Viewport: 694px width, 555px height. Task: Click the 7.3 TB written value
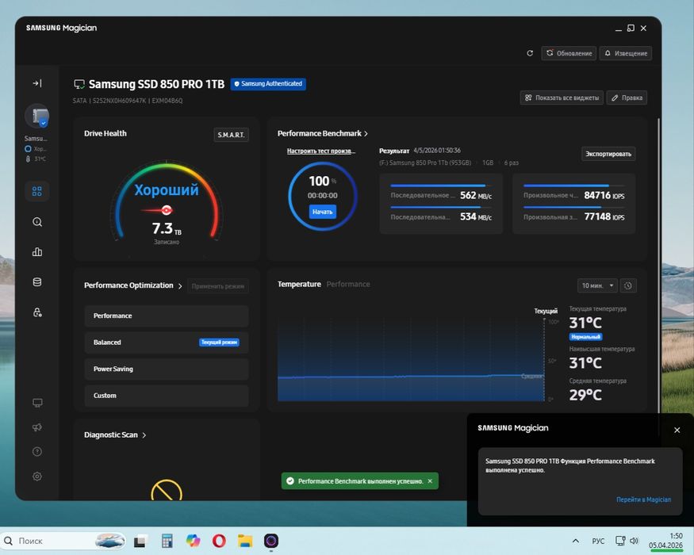tap(167, 228)
